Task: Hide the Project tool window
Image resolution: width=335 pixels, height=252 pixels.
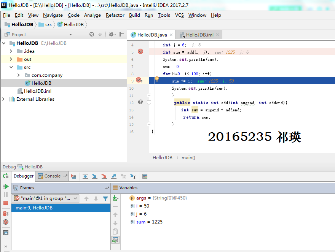Action: 121,34
